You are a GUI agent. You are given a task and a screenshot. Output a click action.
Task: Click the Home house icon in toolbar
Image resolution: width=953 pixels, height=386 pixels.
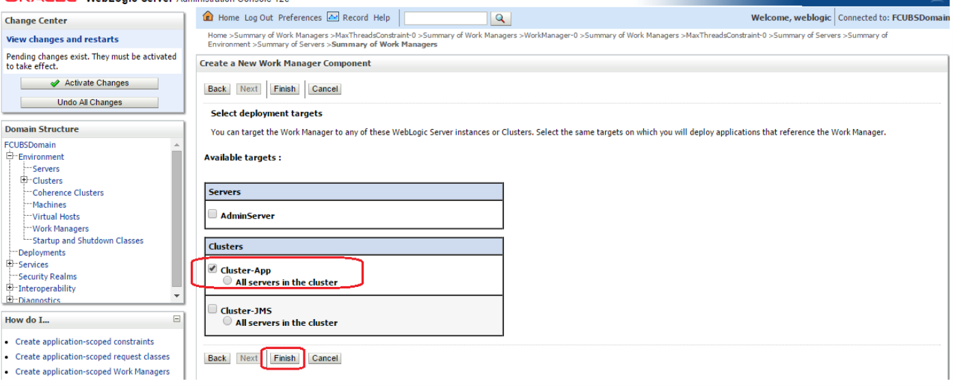[209, 17]
